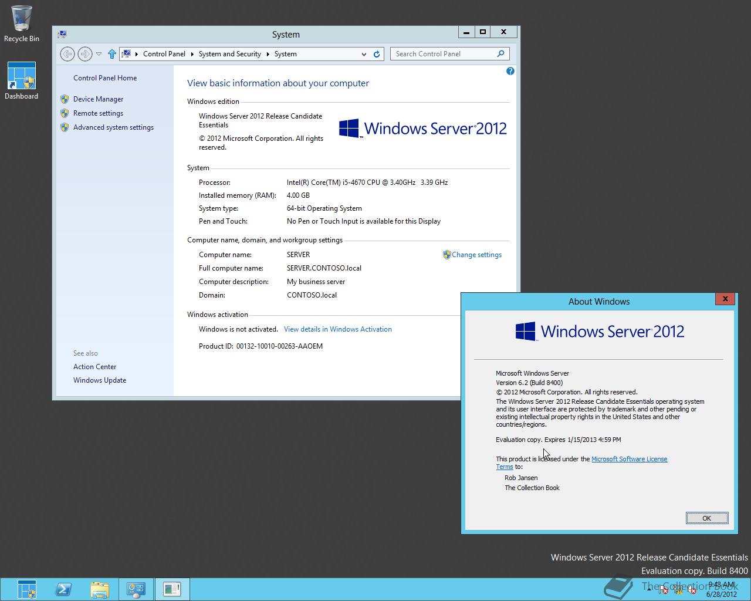Screen dimensions: 751x601
Task: Open the Dashboard desktop shortcut
Action: [x=22, y=81]
